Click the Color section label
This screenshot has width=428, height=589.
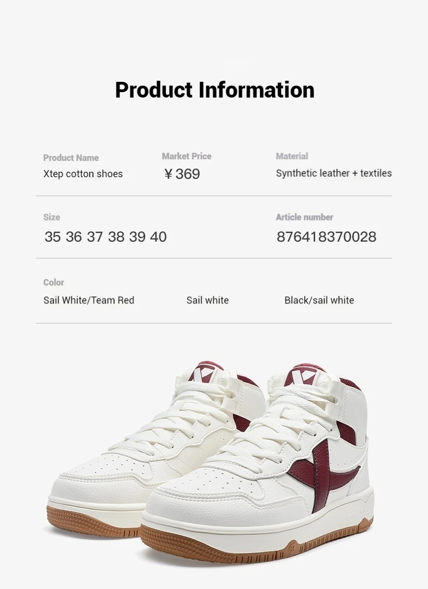point(54,282)
